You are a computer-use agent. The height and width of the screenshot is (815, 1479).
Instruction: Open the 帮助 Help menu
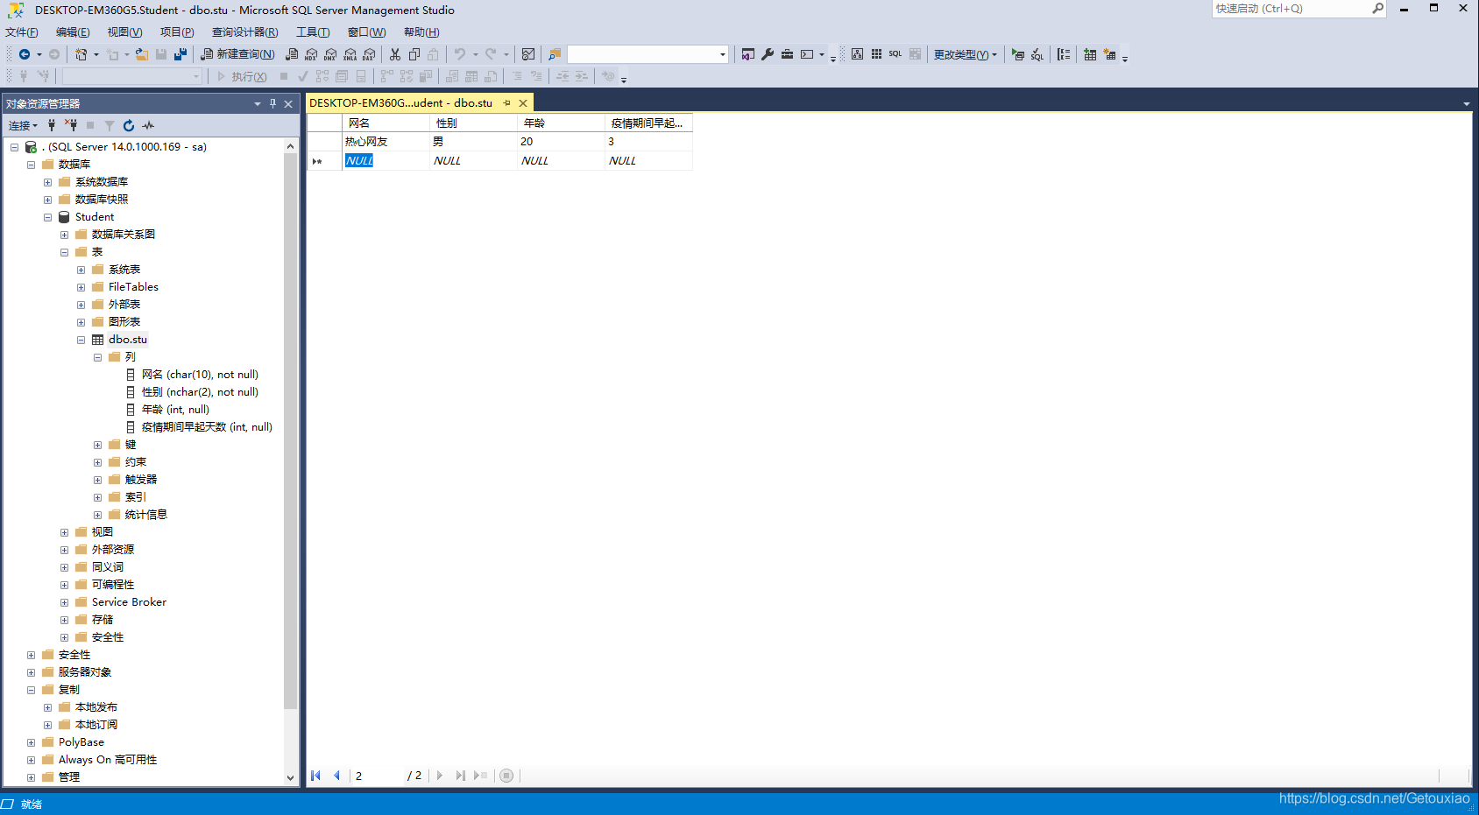[x=421, y=32]
